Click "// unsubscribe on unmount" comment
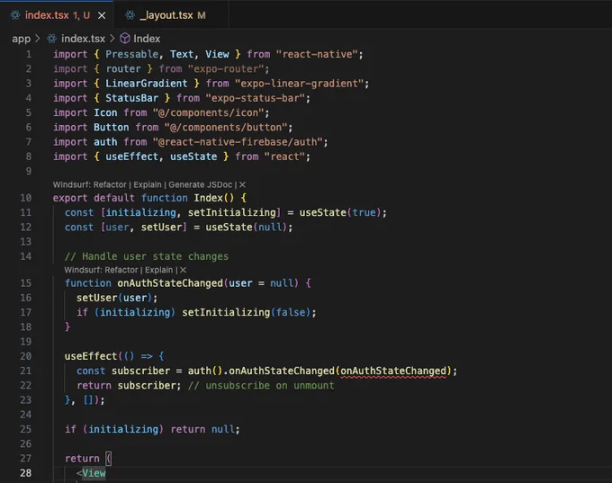Screen dimensions: 612x483 click(261, 386)
